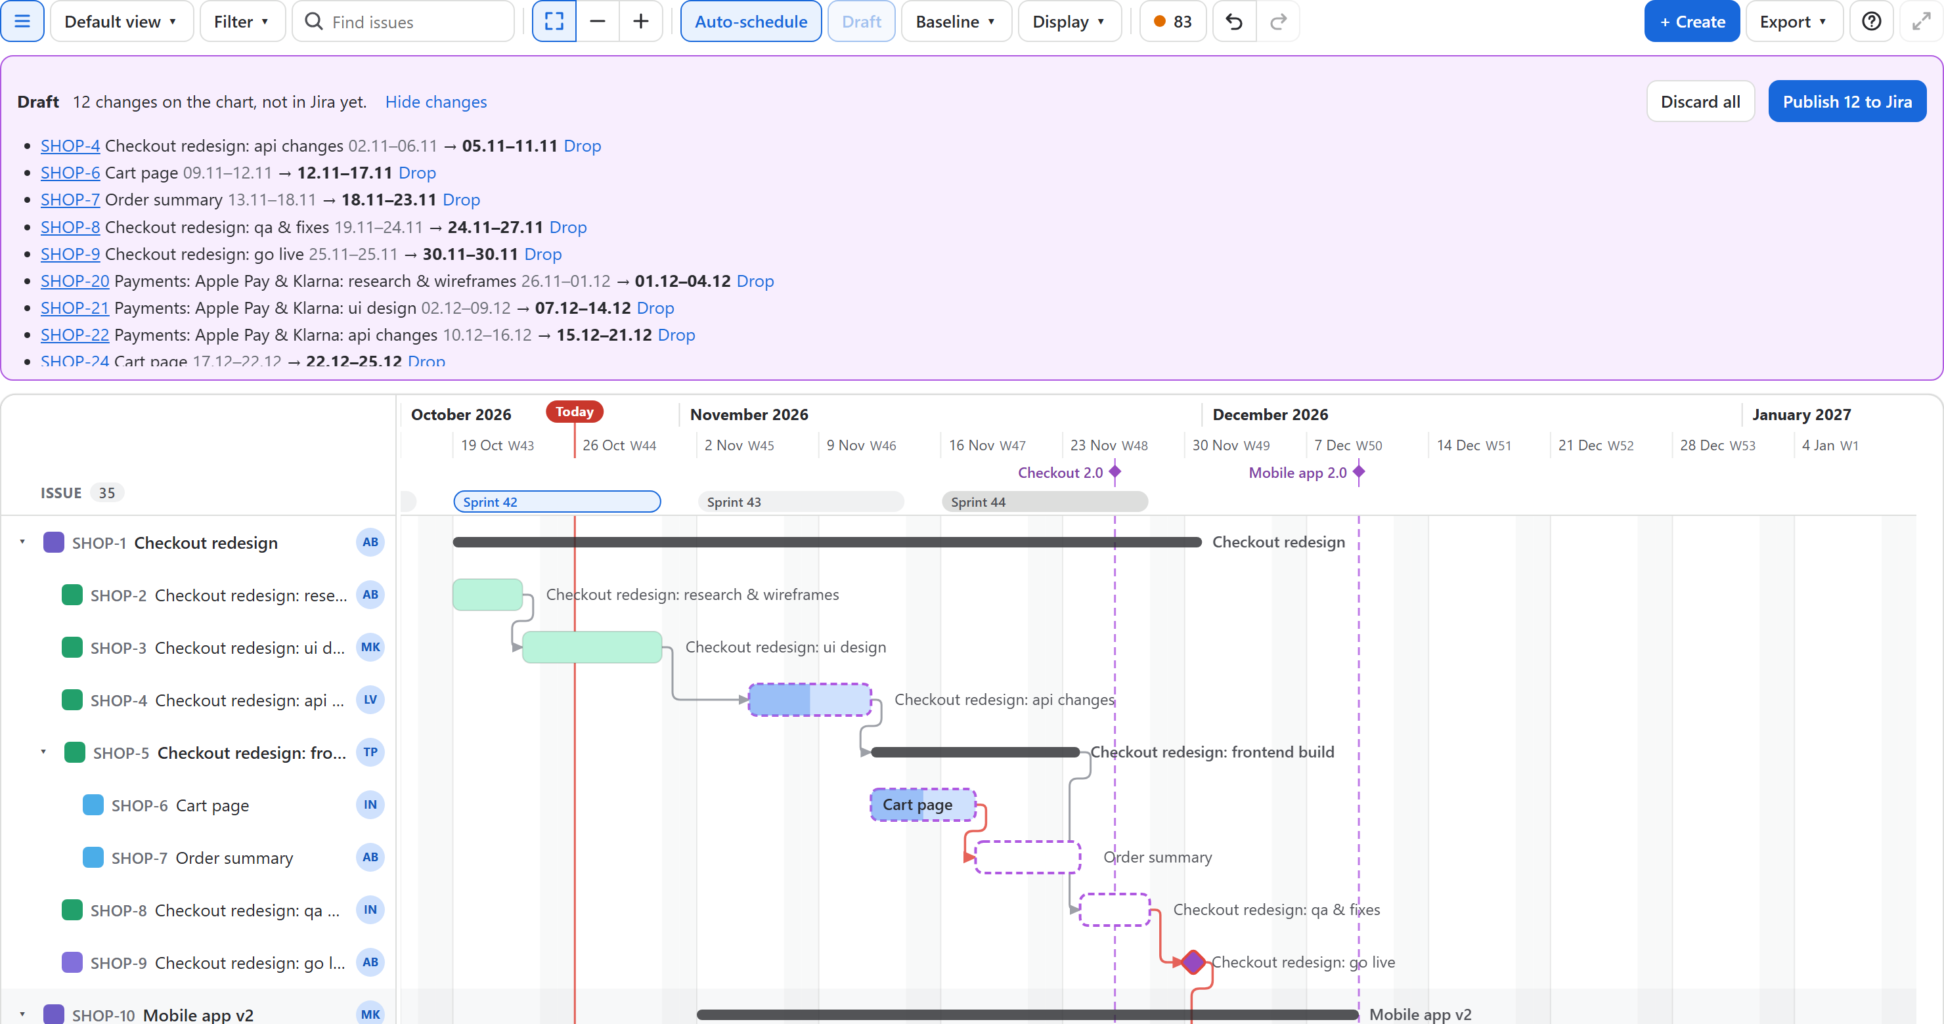Click the SHOP-6 blue task icon
This screenshot has width=1944, height=1024.
pyautogui.click(x=93, y=805)
